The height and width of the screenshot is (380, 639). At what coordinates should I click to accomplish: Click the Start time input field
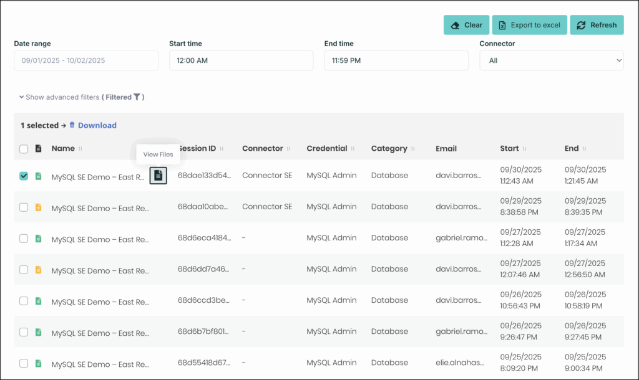[x=241, y=60]
